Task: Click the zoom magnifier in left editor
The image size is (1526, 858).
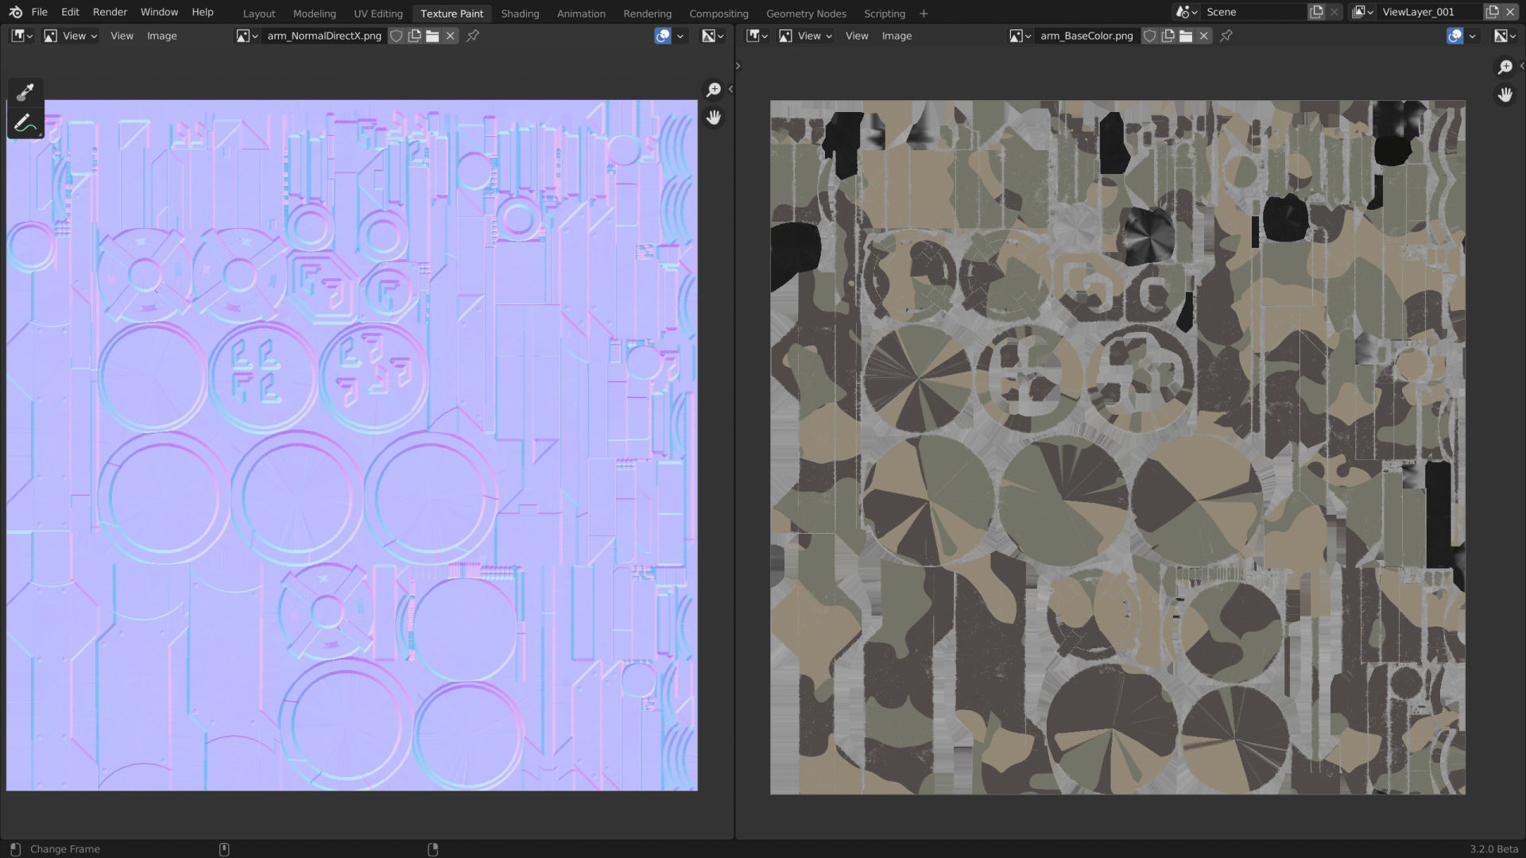Action: [x=713, y=90]
